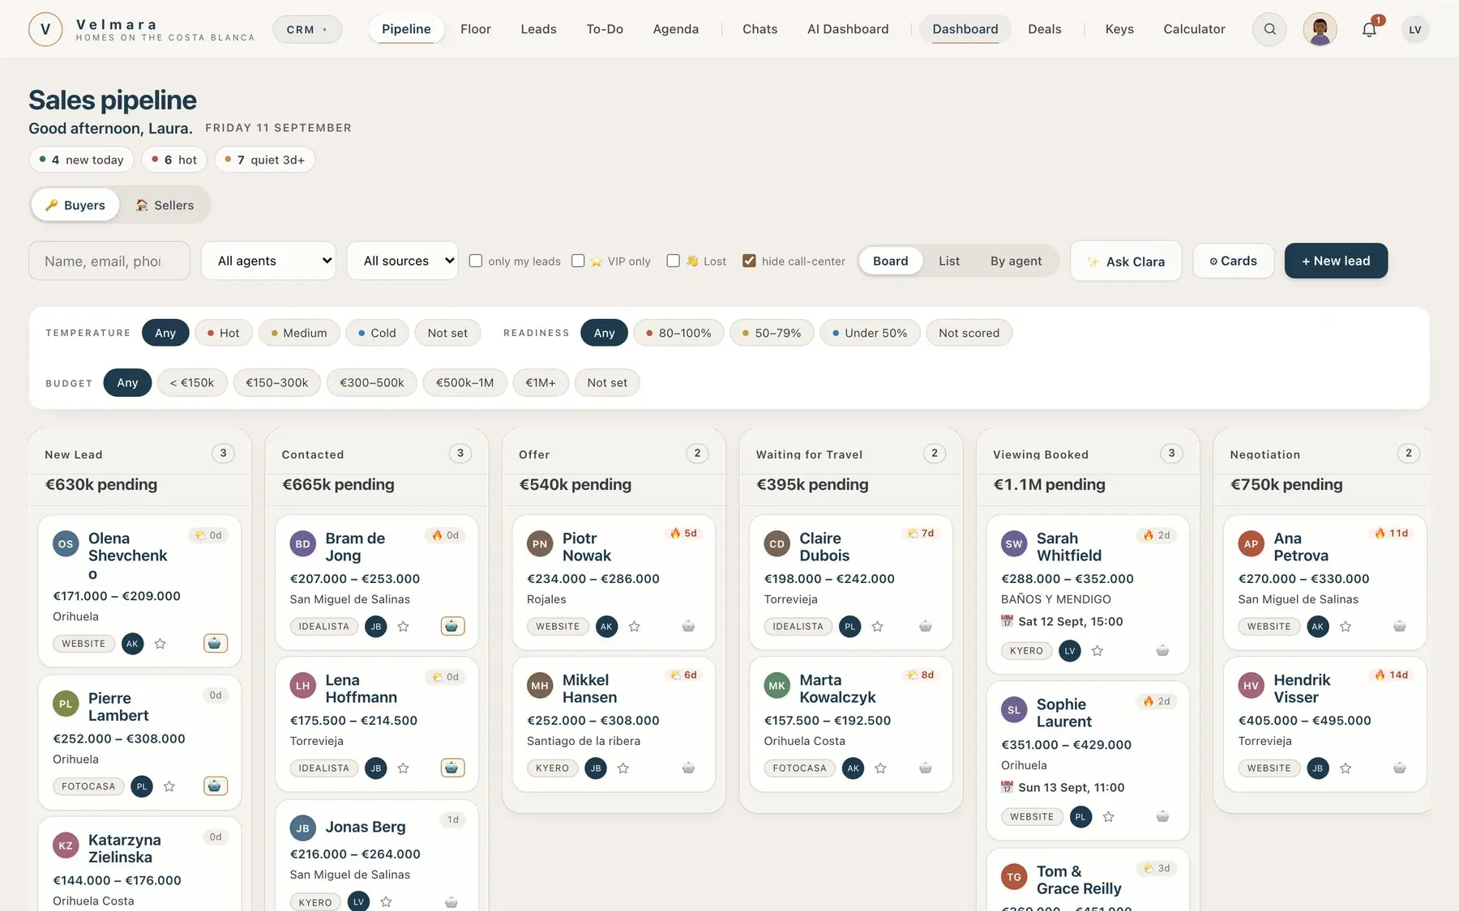Enable the VIP only checkbox
The image size is (1459, 911).
[578, 261]
